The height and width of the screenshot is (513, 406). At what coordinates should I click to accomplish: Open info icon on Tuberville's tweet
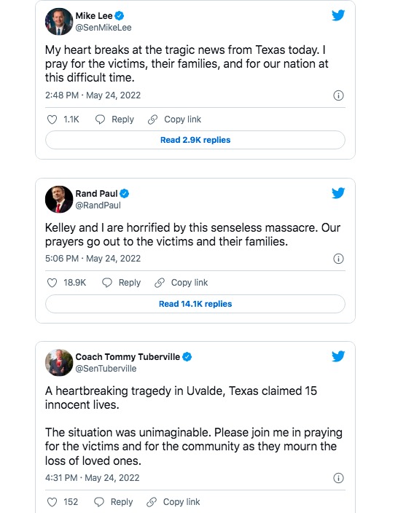[338, 478]
